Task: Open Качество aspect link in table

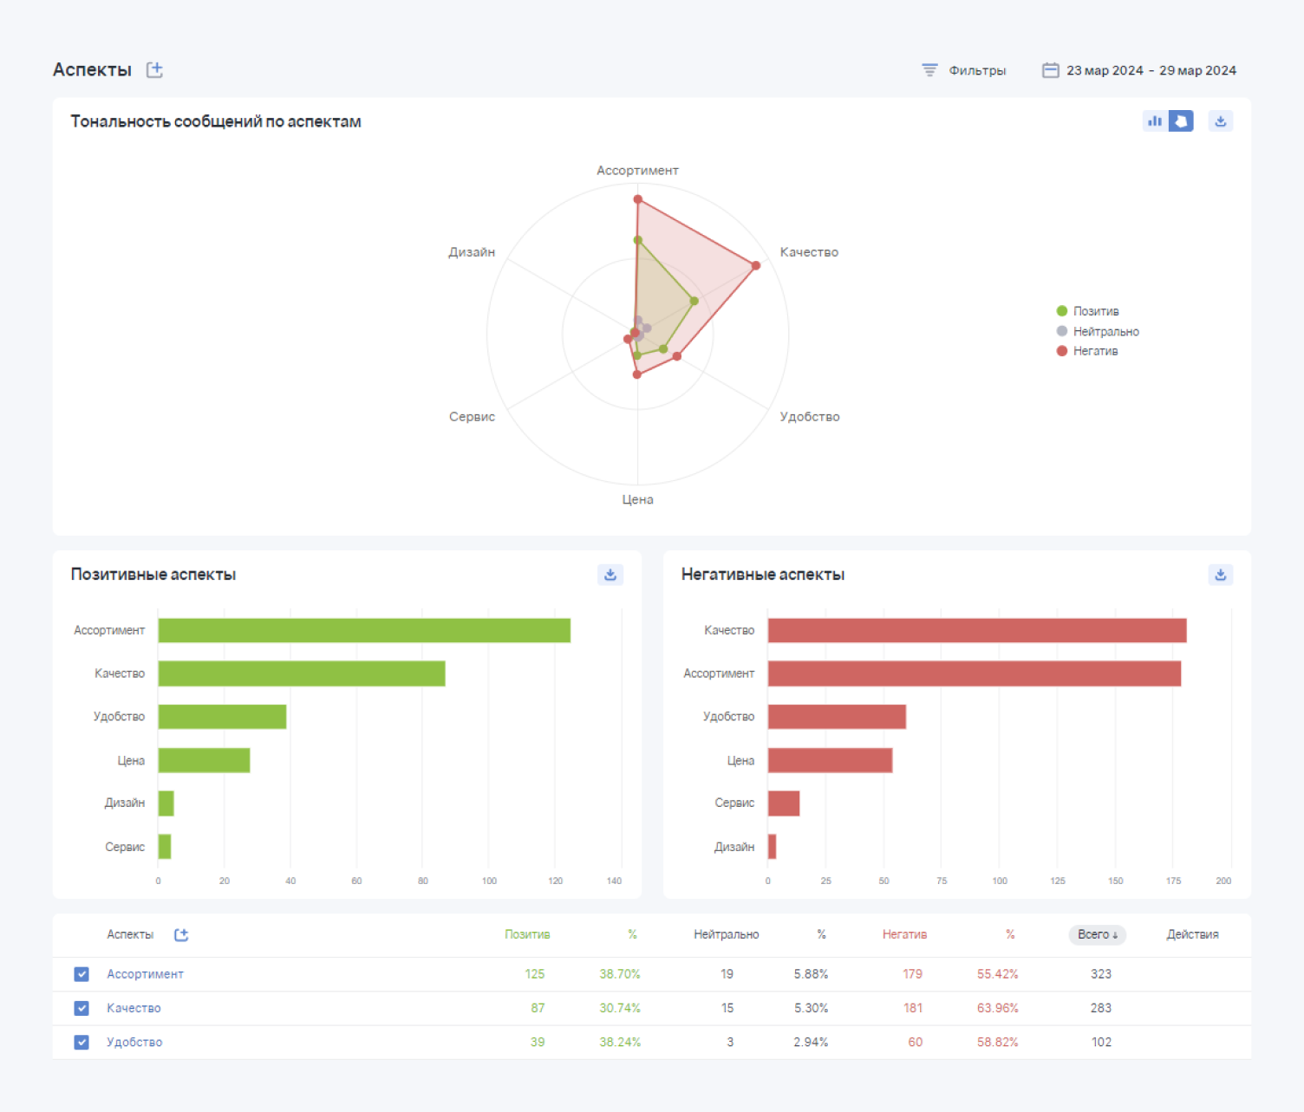Action: pos(134,1008)
